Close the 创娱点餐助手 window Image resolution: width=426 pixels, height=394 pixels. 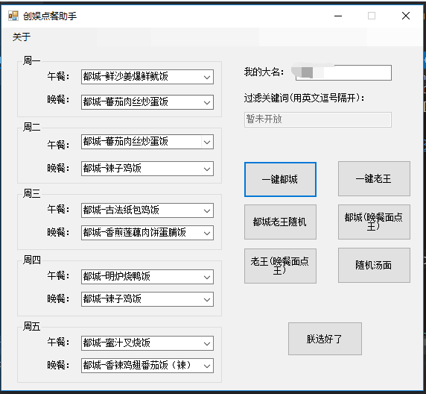(406, 16)
